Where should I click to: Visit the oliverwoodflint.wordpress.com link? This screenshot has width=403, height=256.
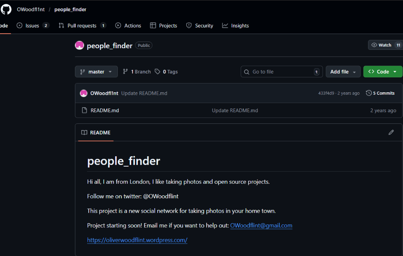tap(137, 240)
